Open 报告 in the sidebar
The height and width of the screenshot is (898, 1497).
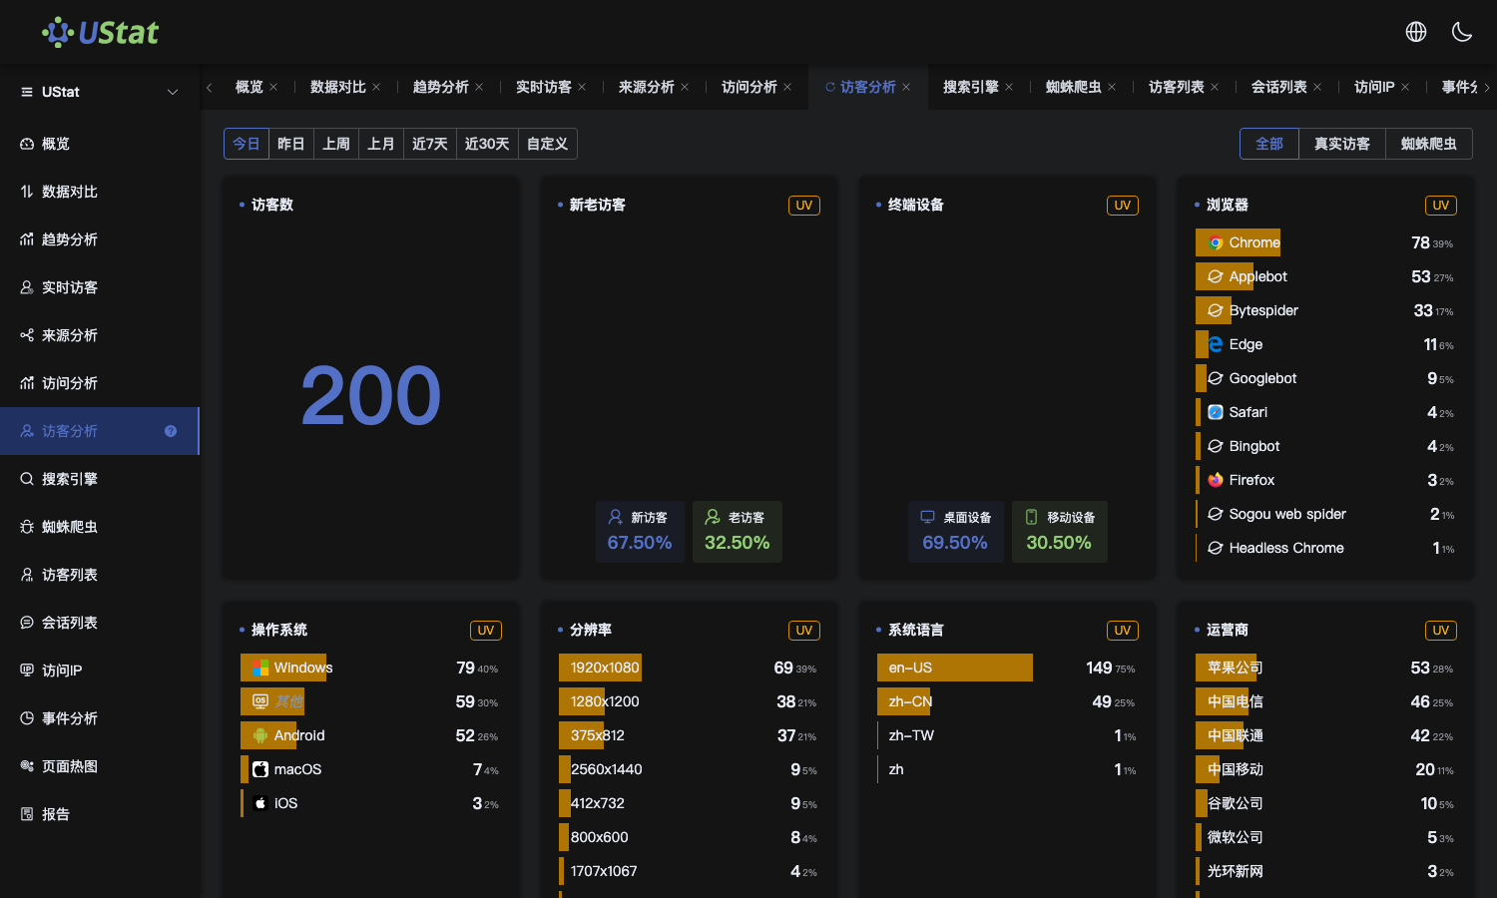click(x=100, y=814)
